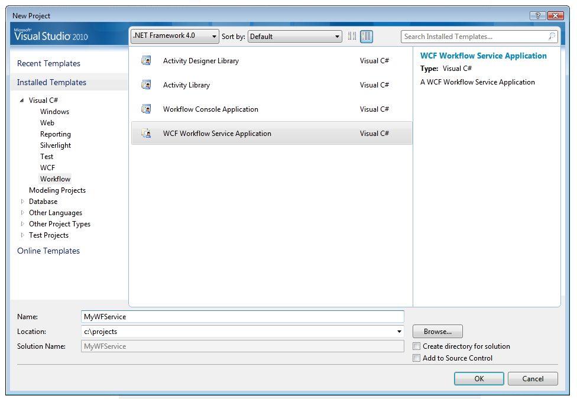Click the Cancel button
The image size is (577, 399).
(x=533, y=378)
